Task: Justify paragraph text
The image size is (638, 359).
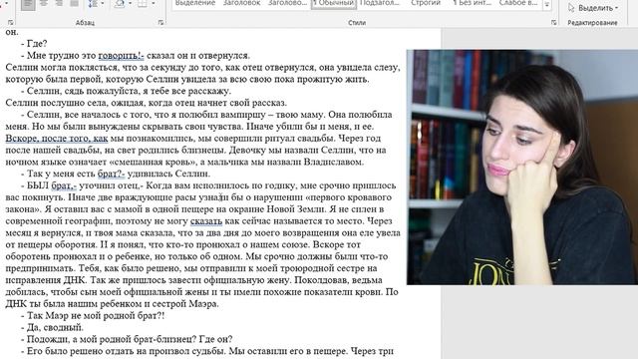Action: (74, 4)
